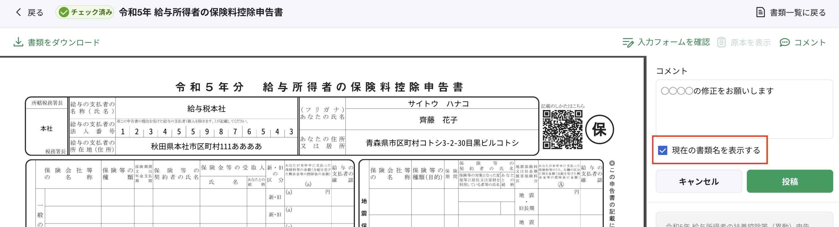
Task: Open the コメント panel link
Action: point(810,42)
